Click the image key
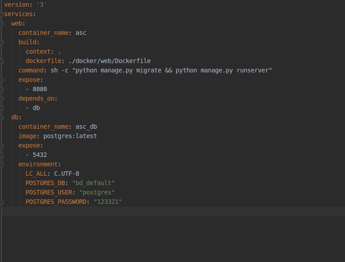Screen dimensions: 345x262 point(27,136)
